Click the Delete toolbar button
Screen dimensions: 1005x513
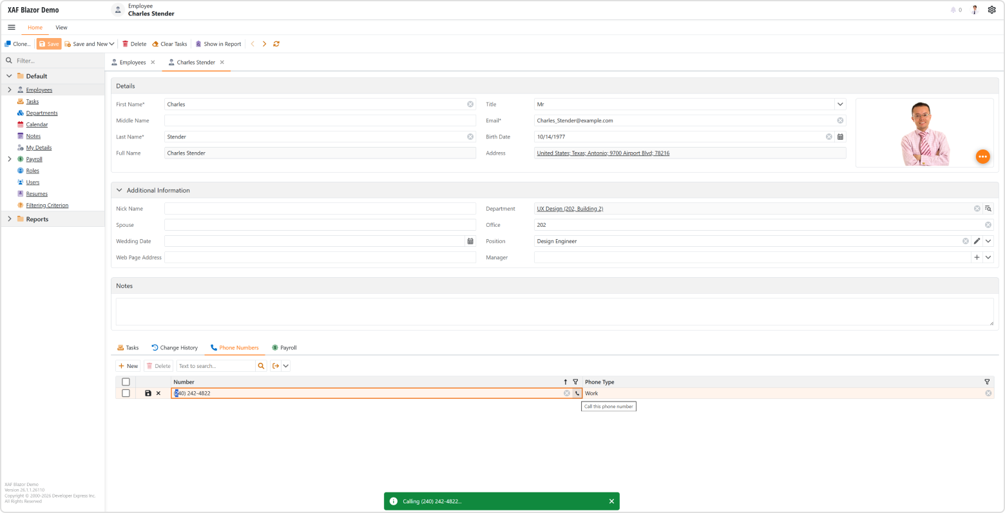click(x=134, y=44)
